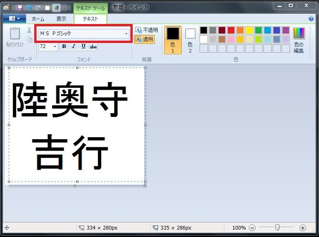Redo the undone action
Viewport: 319px width, 237px height.
38,8
